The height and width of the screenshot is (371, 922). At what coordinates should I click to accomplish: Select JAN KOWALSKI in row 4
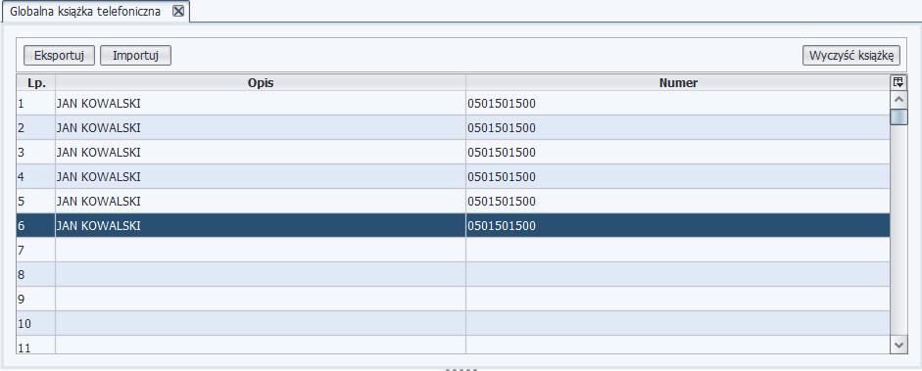coord(99,177)
